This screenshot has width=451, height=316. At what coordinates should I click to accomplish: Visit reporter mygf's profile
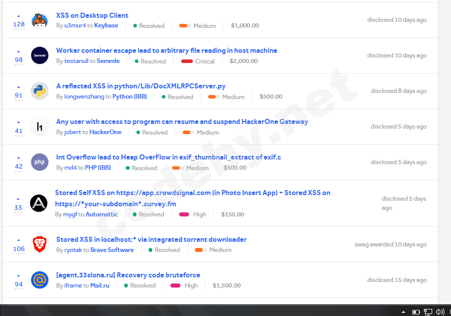point(70,214)
